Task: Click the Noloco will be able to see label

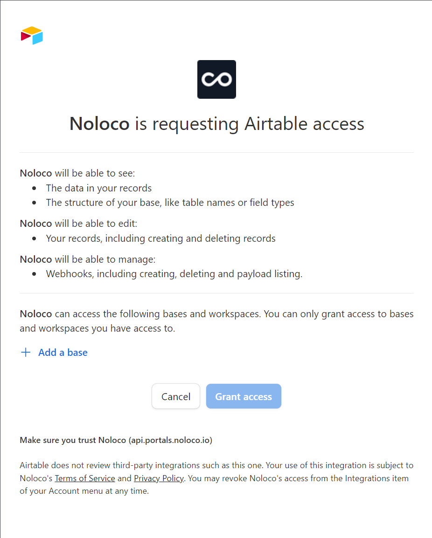Action: [x=77, y=173]
